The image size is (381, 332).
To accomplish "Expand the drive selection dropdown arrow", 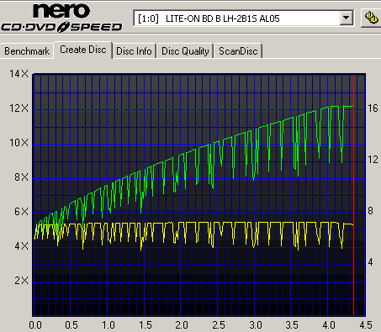I will tap(347, 18).
